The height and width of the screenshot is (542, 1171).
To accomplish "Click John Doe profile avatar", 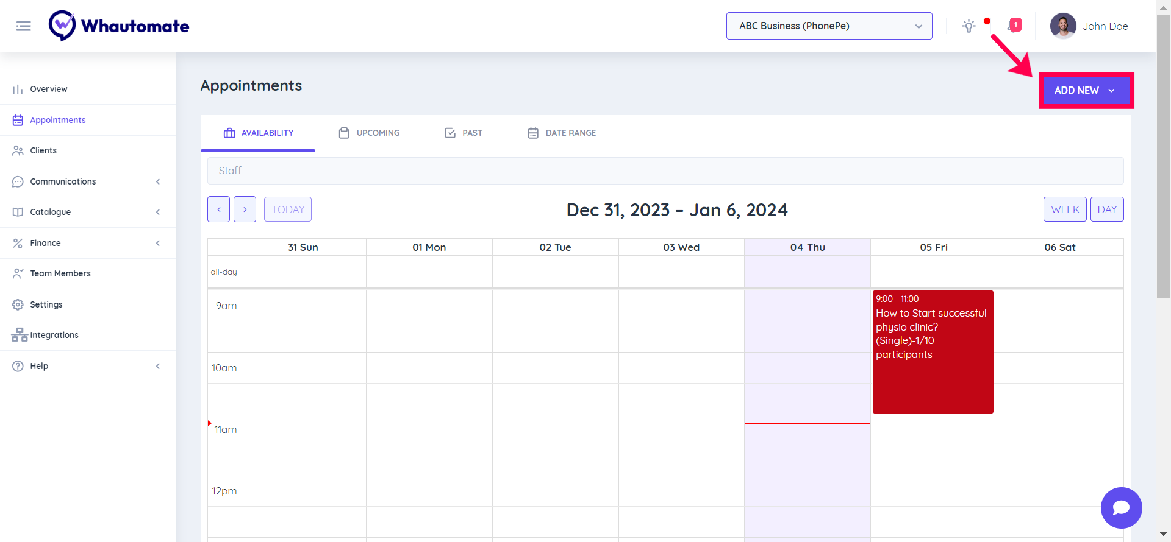I will (1063, 26).
